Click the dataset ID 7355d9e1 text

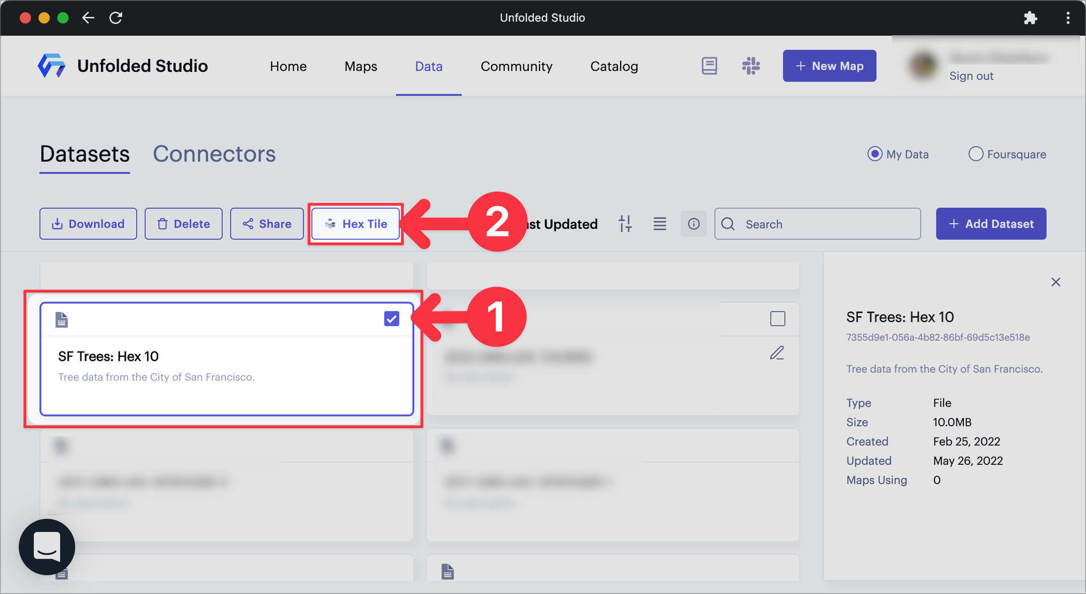(938, 337)
